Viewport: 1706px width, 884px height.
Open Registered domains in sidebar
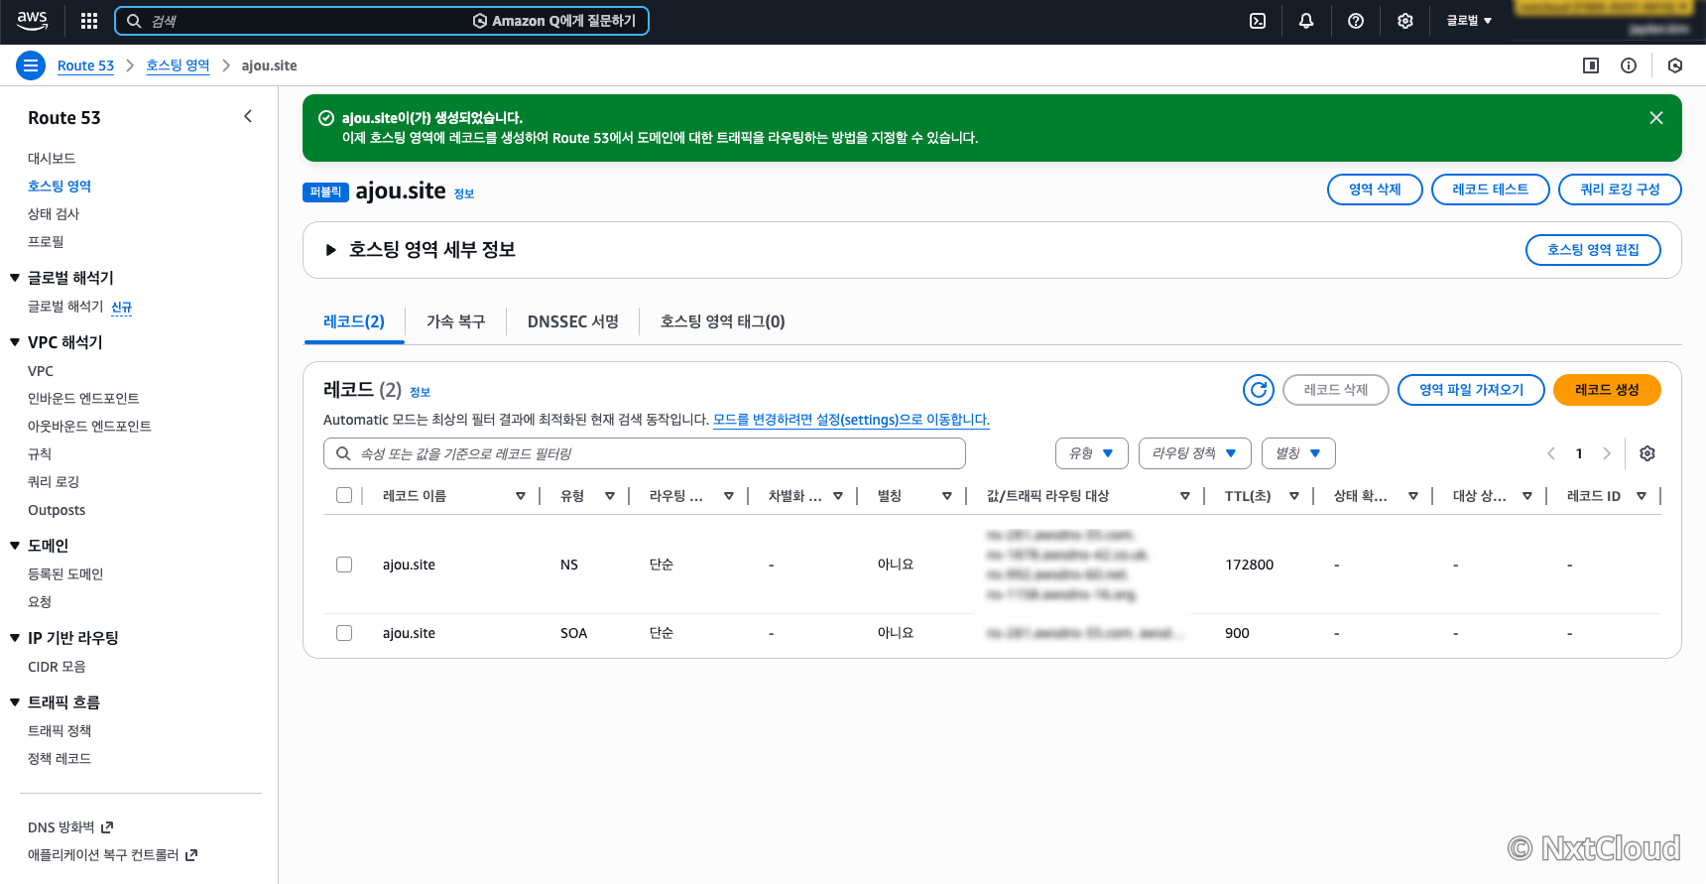tap(65, 574)
